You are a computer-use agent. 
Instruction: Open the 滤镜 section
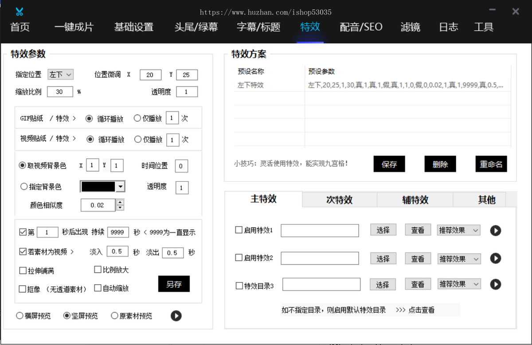410,27
